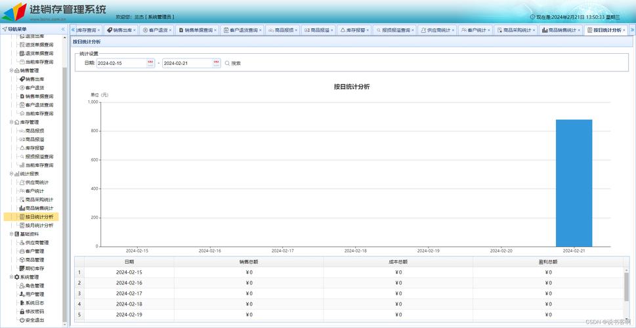Collapse the 统计报表 tree group
Image resolution: width=636 pixels, height=328 pixels.
coord(11,174)
